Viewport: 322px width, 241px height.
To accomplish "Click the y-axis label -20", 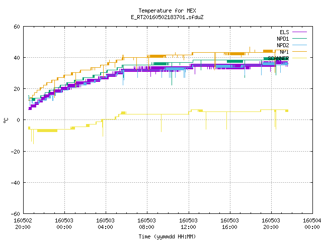I will [16, 152].
